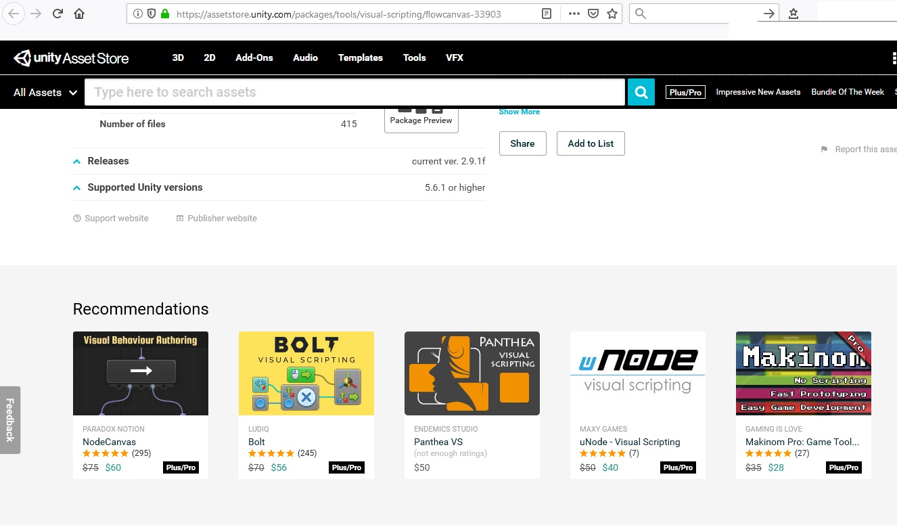Open the Publisher website link
897x527 pixels.
click(216, 219)
